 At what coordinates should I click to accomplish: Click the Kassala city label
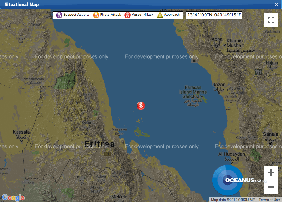[x=21, y=132]
